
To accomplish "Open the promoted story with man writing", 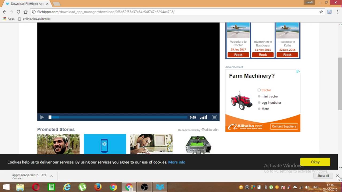I will [151, 144].
